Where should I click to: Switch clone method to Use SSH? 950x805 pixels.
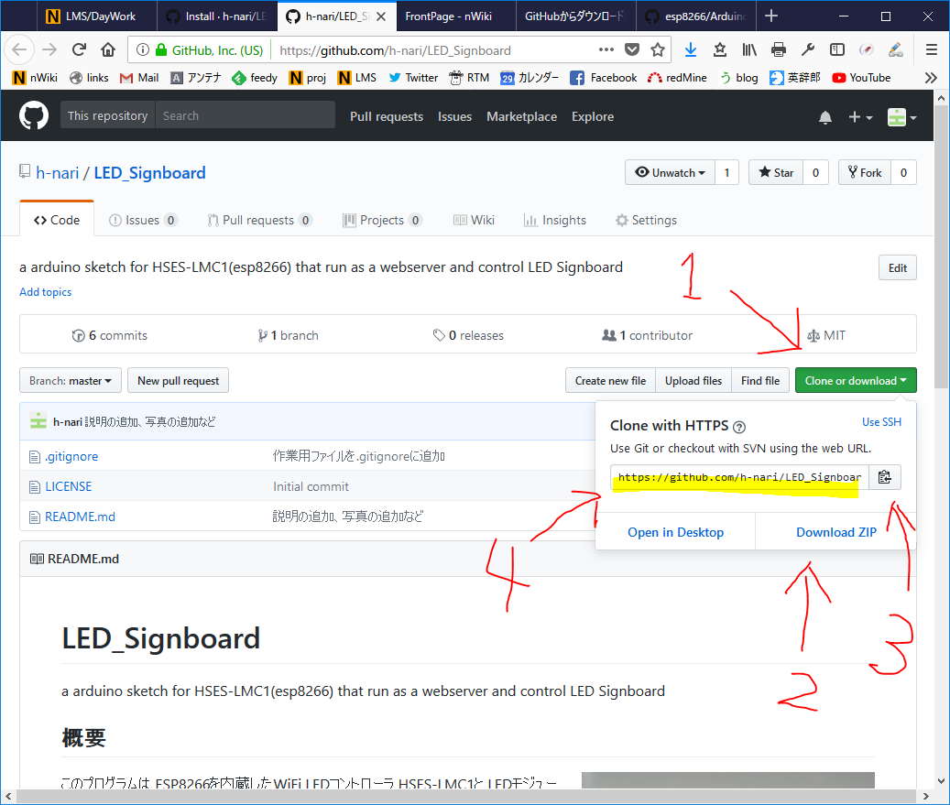coord(881,422)
